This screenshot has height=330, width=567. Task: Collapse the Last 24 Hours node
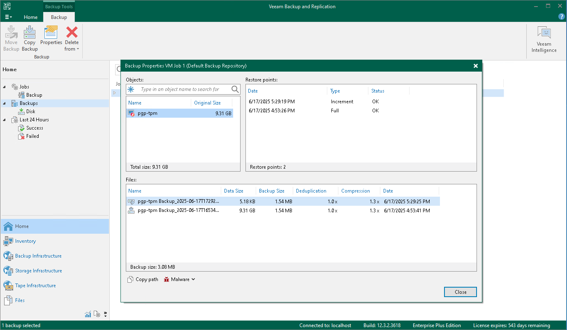[x=5, y=120]
